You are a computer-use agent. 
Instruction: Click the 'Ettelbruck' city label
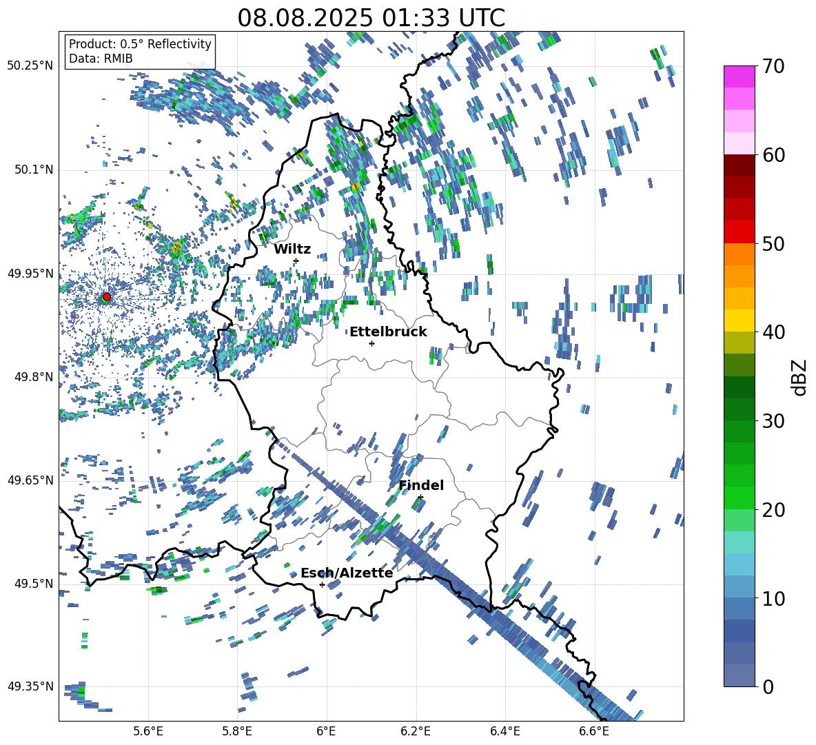click(388, 332)
